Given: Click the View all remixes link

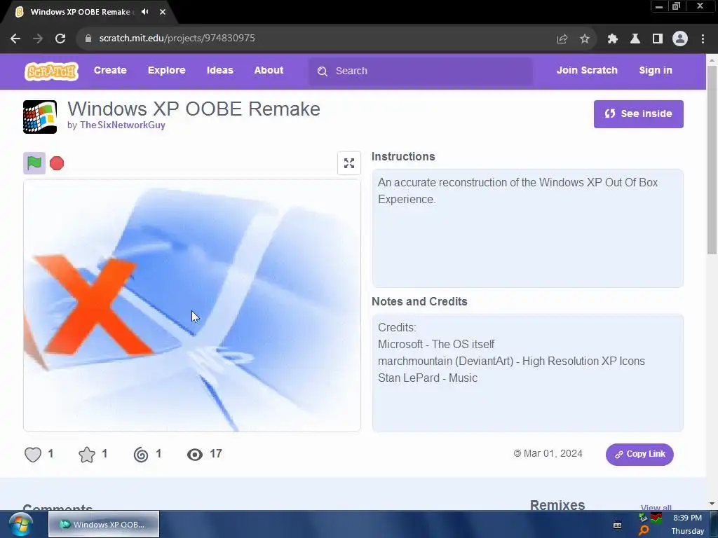Looking at the screenshot, I should tap(656, 508).
